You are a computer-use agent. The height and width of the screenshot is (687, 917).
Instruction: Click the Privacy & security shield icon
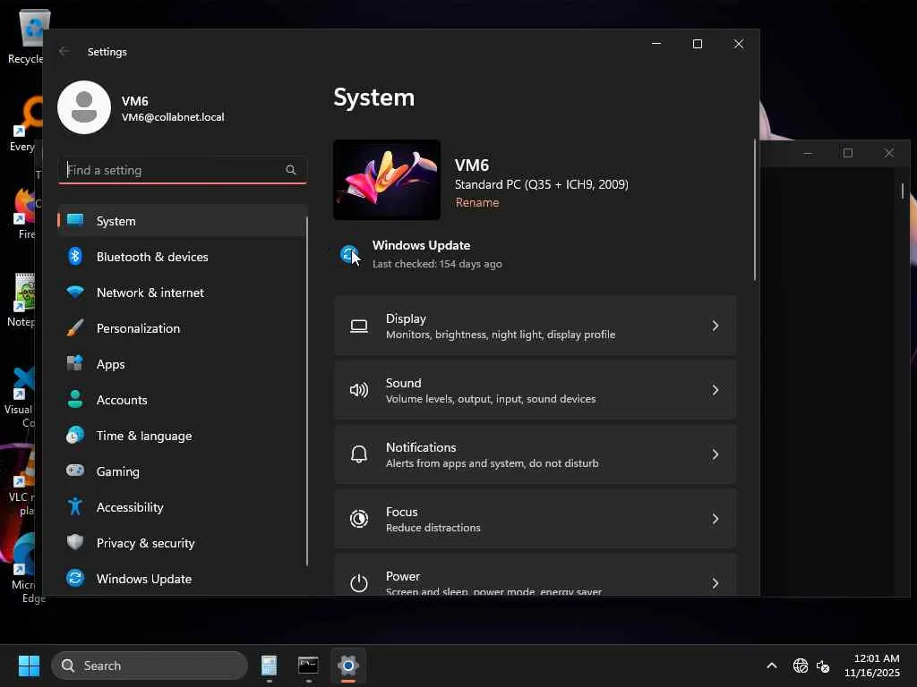tap(75, 542)
